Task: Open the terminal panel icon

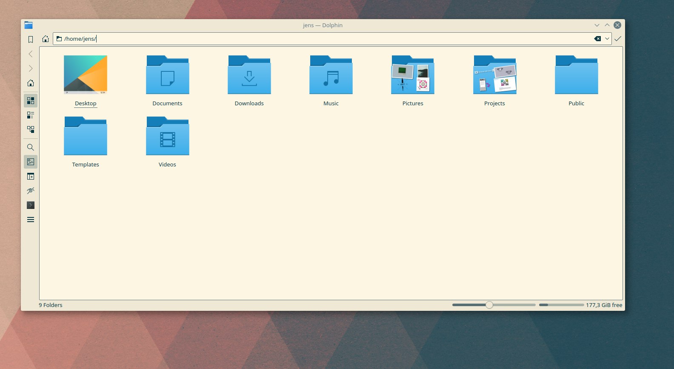Action: (31, 205)
